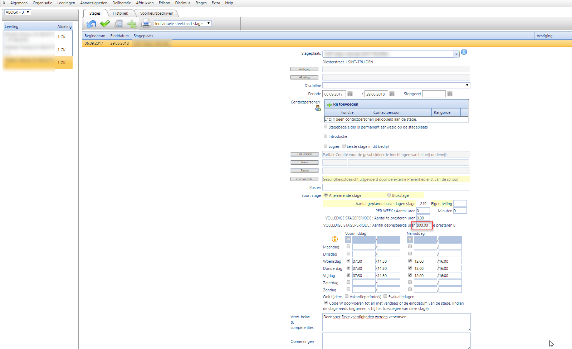Uncheck Woensdag voormiddag checkbox
This screenshot has height=349, width=572.
(348, 261)
